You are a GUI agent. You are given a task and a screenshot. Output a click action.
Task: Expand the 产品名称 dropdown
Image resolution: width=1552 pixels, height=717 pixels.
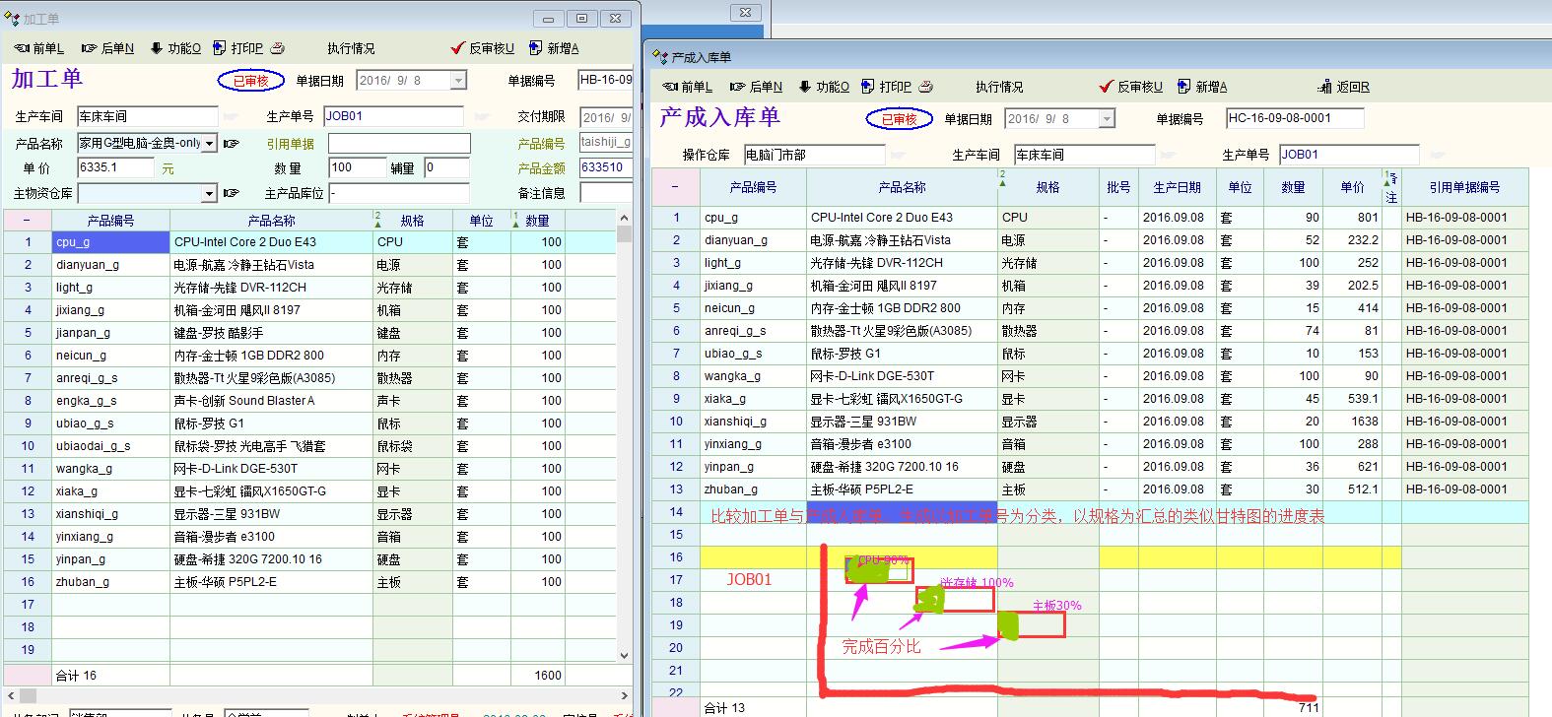point(209,144)
